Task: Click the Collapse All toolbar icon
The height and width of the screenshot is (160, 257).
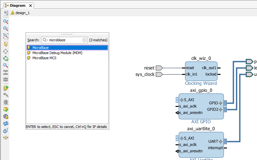Action: pyautogui.click(x=6, y=73)
